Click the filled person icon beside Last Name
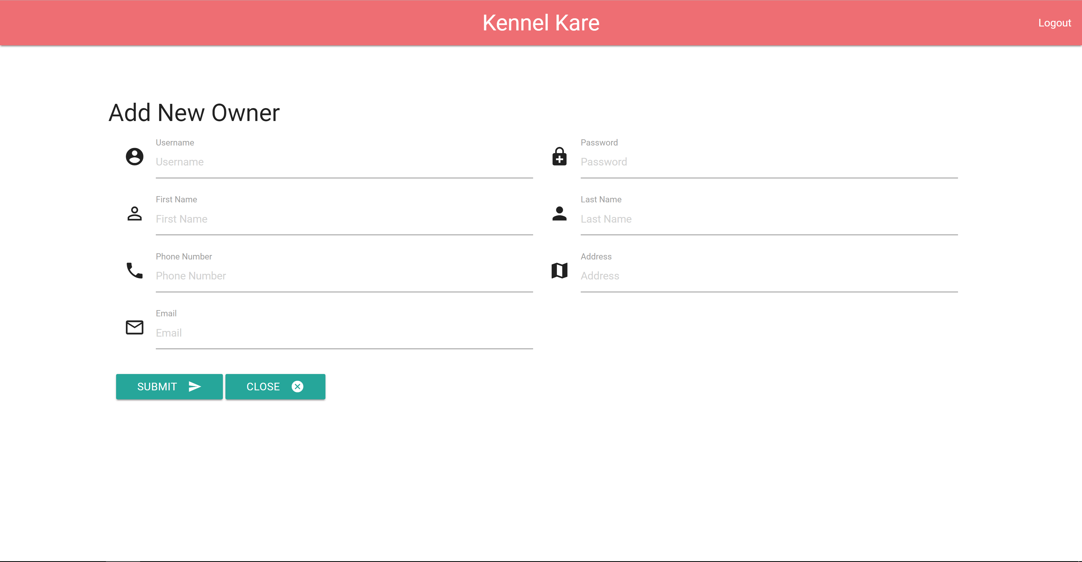Image resolution: width=1082 pixels, height=562 pixels. tap(559, 214)
